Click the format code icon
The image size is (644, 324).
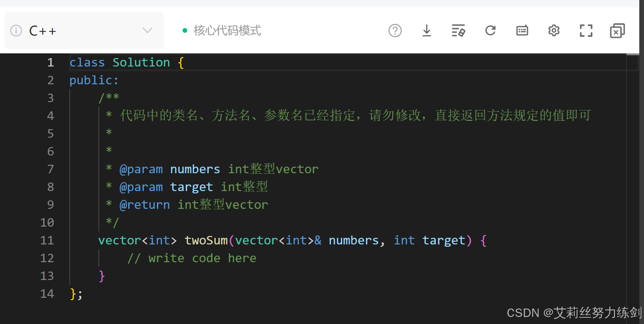tap(458, 31)
